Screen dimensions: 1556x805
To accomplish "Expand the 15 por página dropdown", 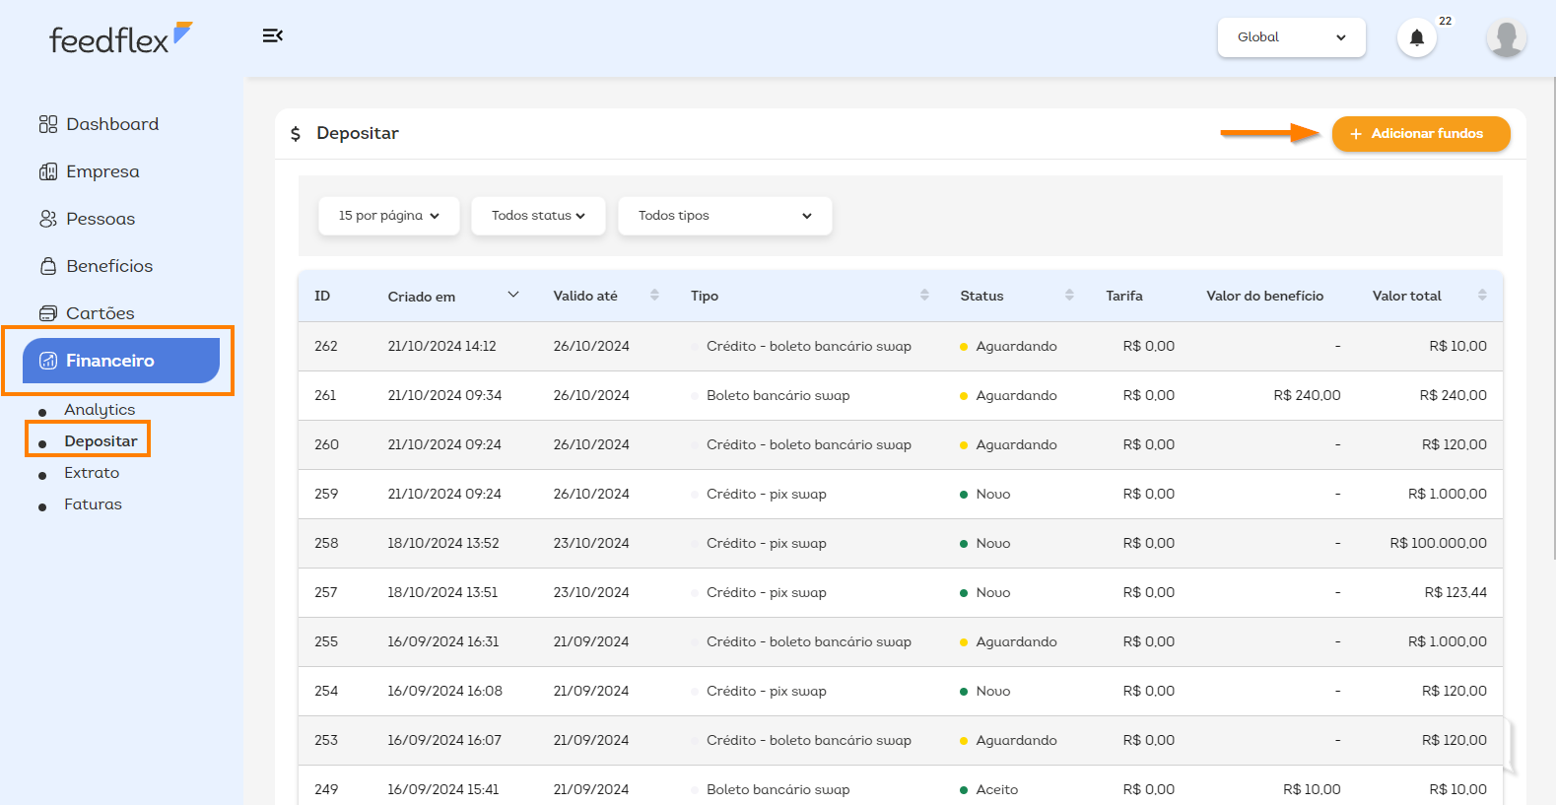I will click(x=388, y=216).
